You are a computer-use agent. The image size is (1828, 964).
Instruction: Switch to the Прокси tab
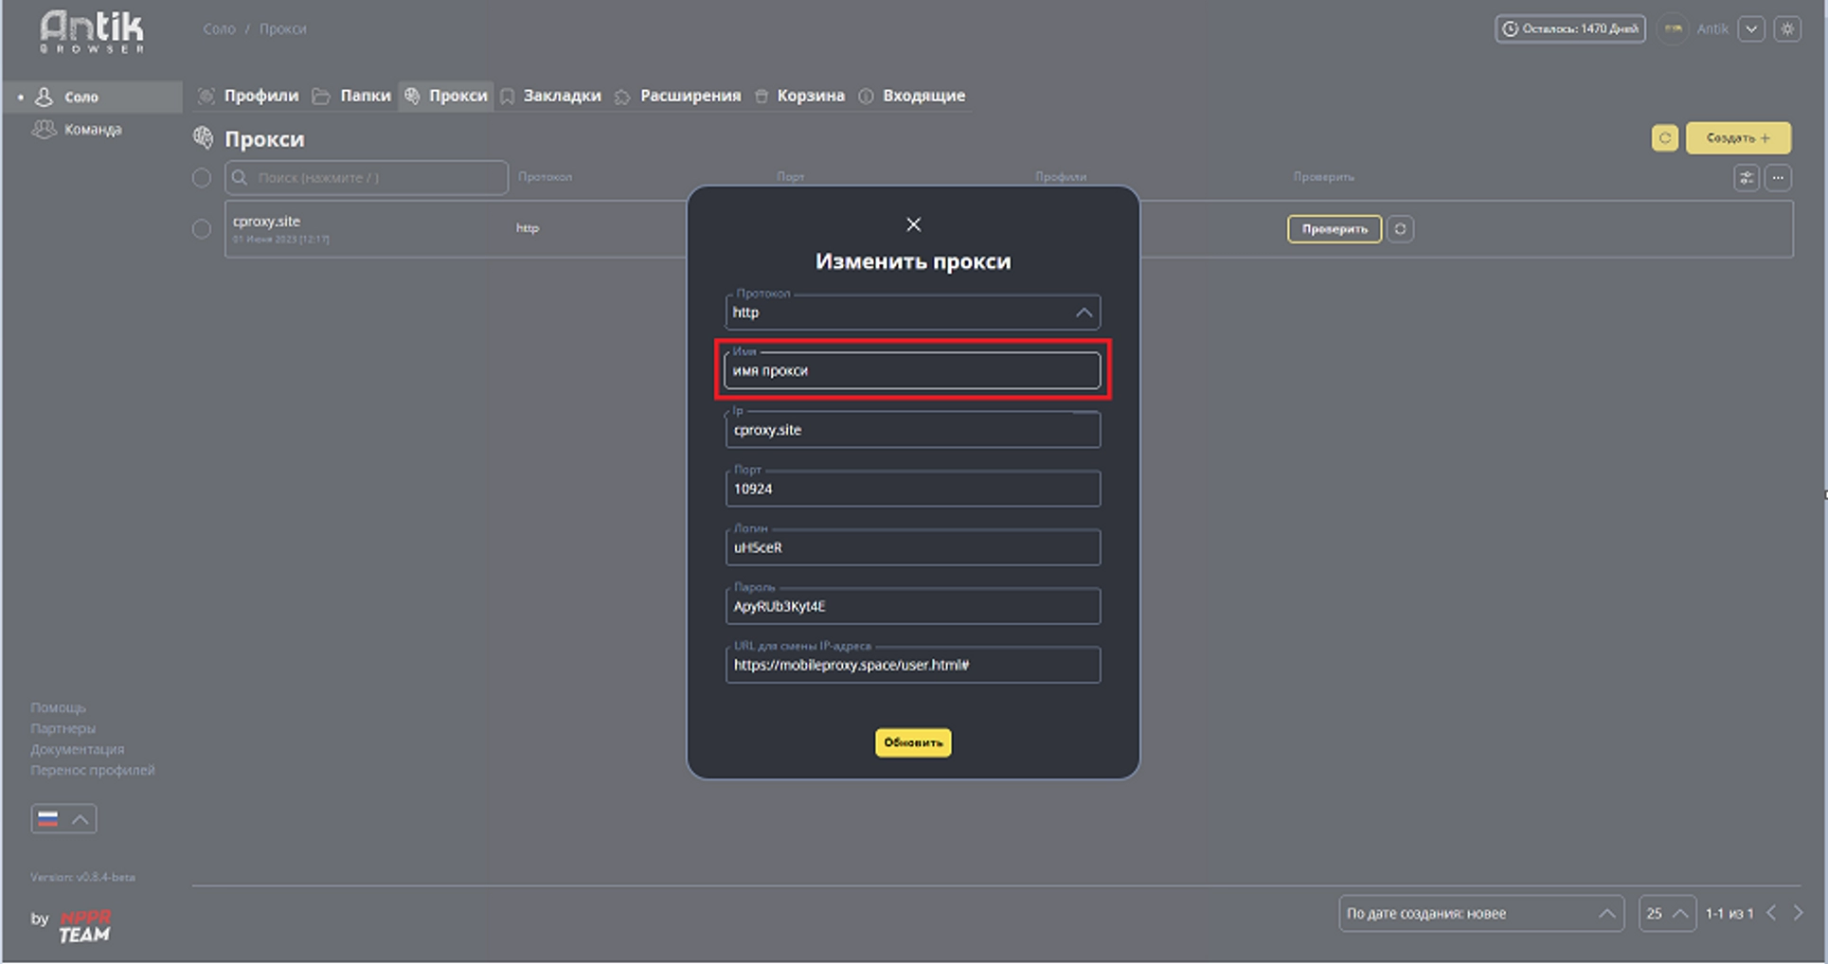[446, 96]
